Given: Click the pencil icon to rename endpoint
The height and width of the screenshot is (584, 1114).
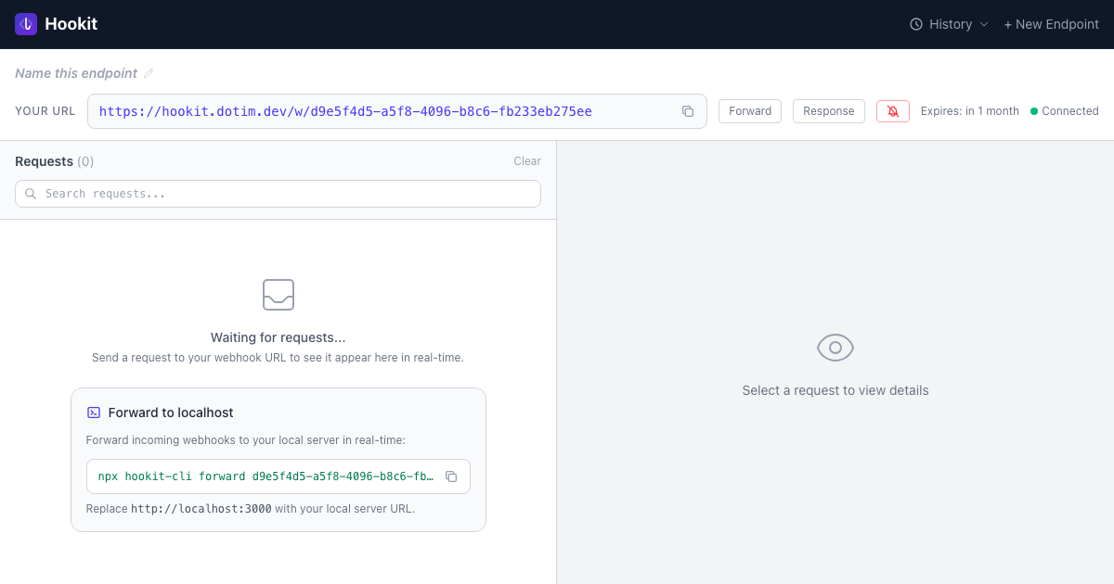Looking at the screenshot, I should (149, 73).
